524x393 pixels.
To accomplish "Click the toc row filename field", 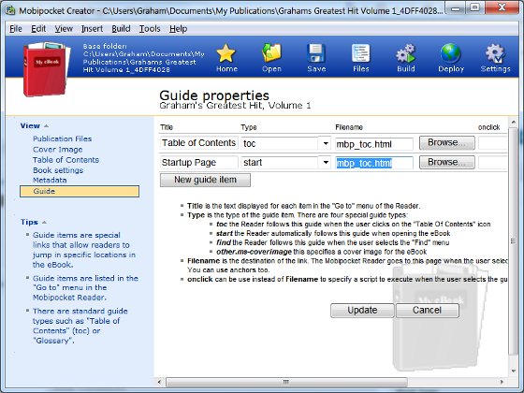I will pos(374,144).
